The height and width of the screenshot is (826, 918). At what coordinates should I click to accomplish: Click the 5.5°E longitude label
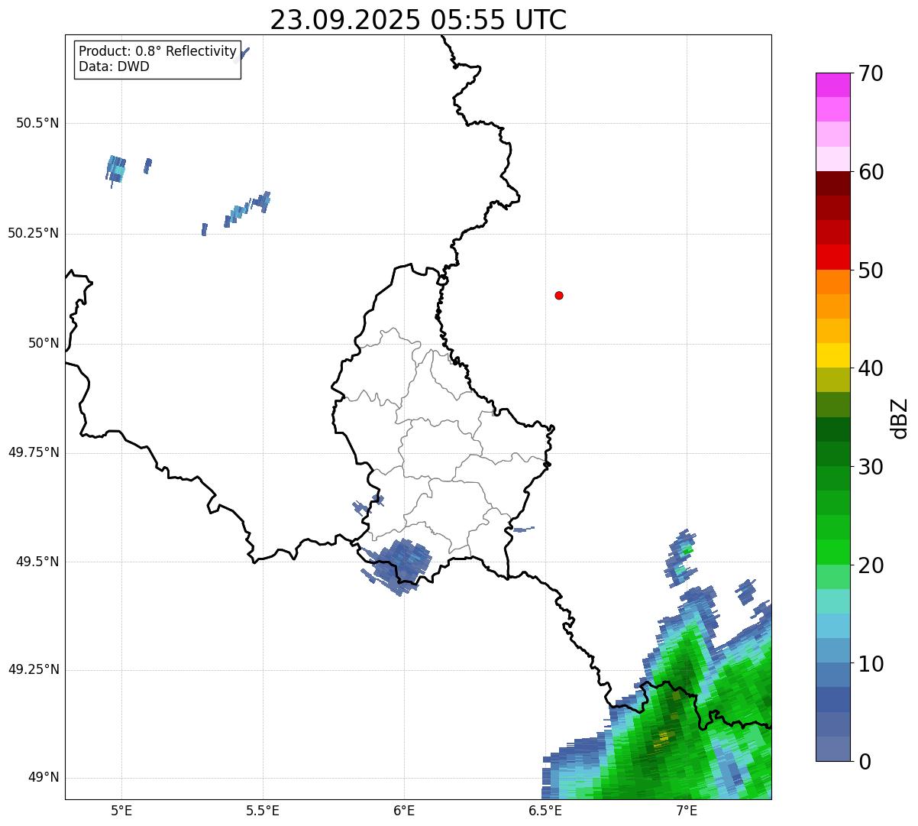[x=263, y=810]
